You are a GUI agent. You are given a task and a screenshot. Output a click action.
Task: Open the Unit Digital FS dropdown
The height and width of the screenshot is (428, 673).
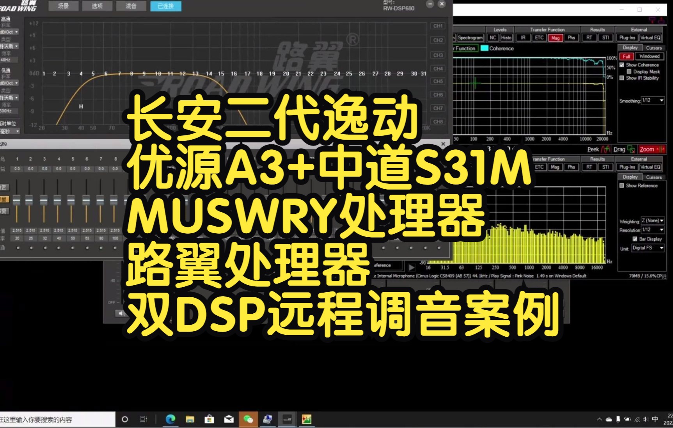point(648,248)
